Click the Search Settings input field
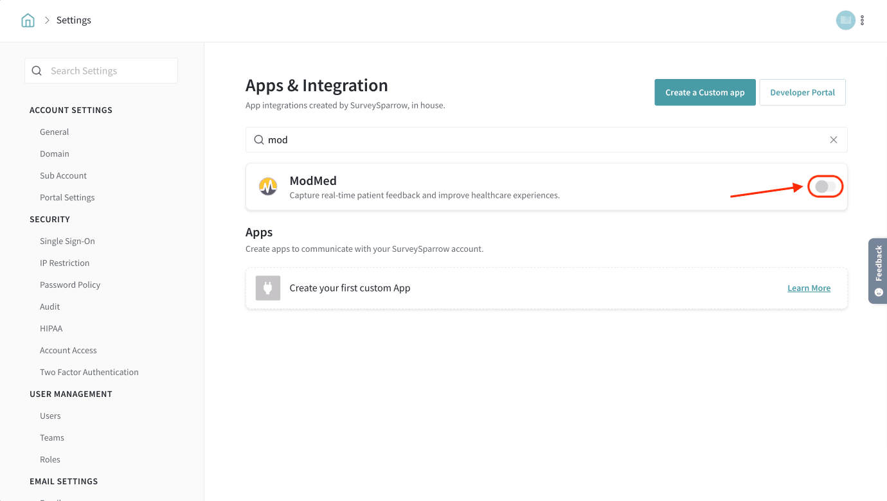This screenshot has width=887, height=501. click(x=109, y=71)
